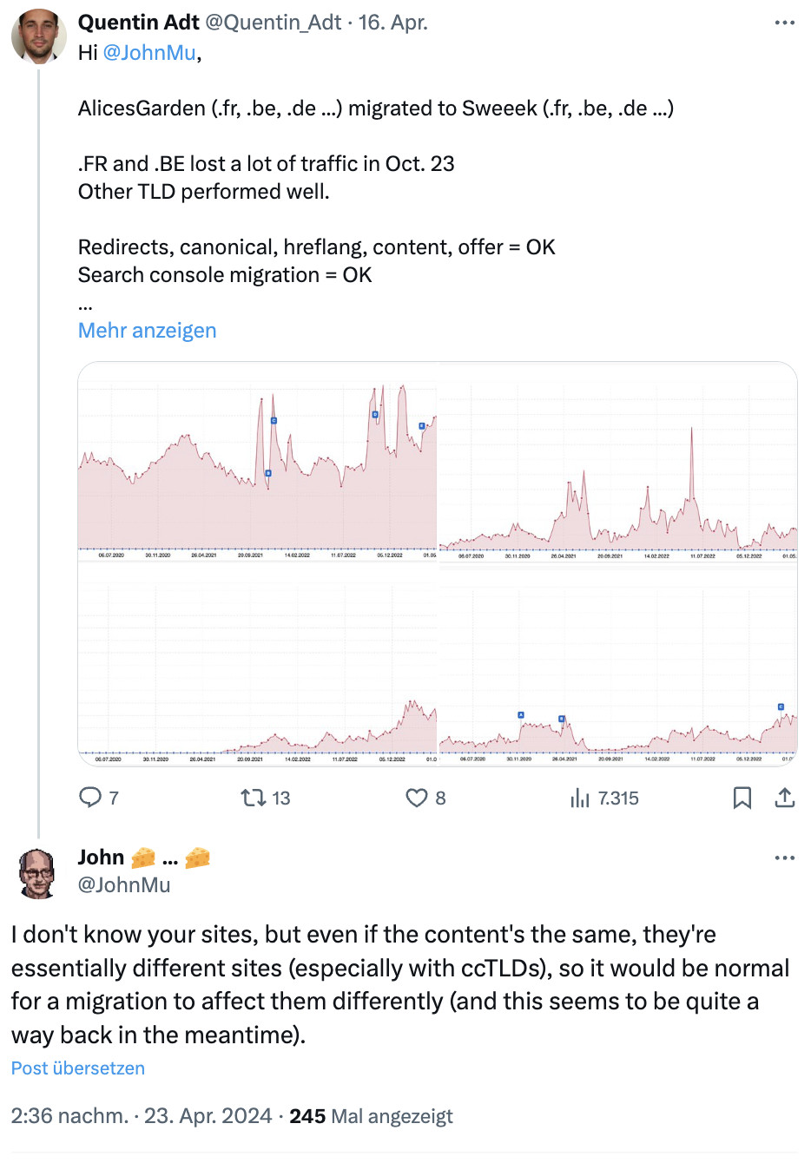Screen dimensions: 811x1163
Task: Open the top-left traffic chart image
Action: click(258, 462)
